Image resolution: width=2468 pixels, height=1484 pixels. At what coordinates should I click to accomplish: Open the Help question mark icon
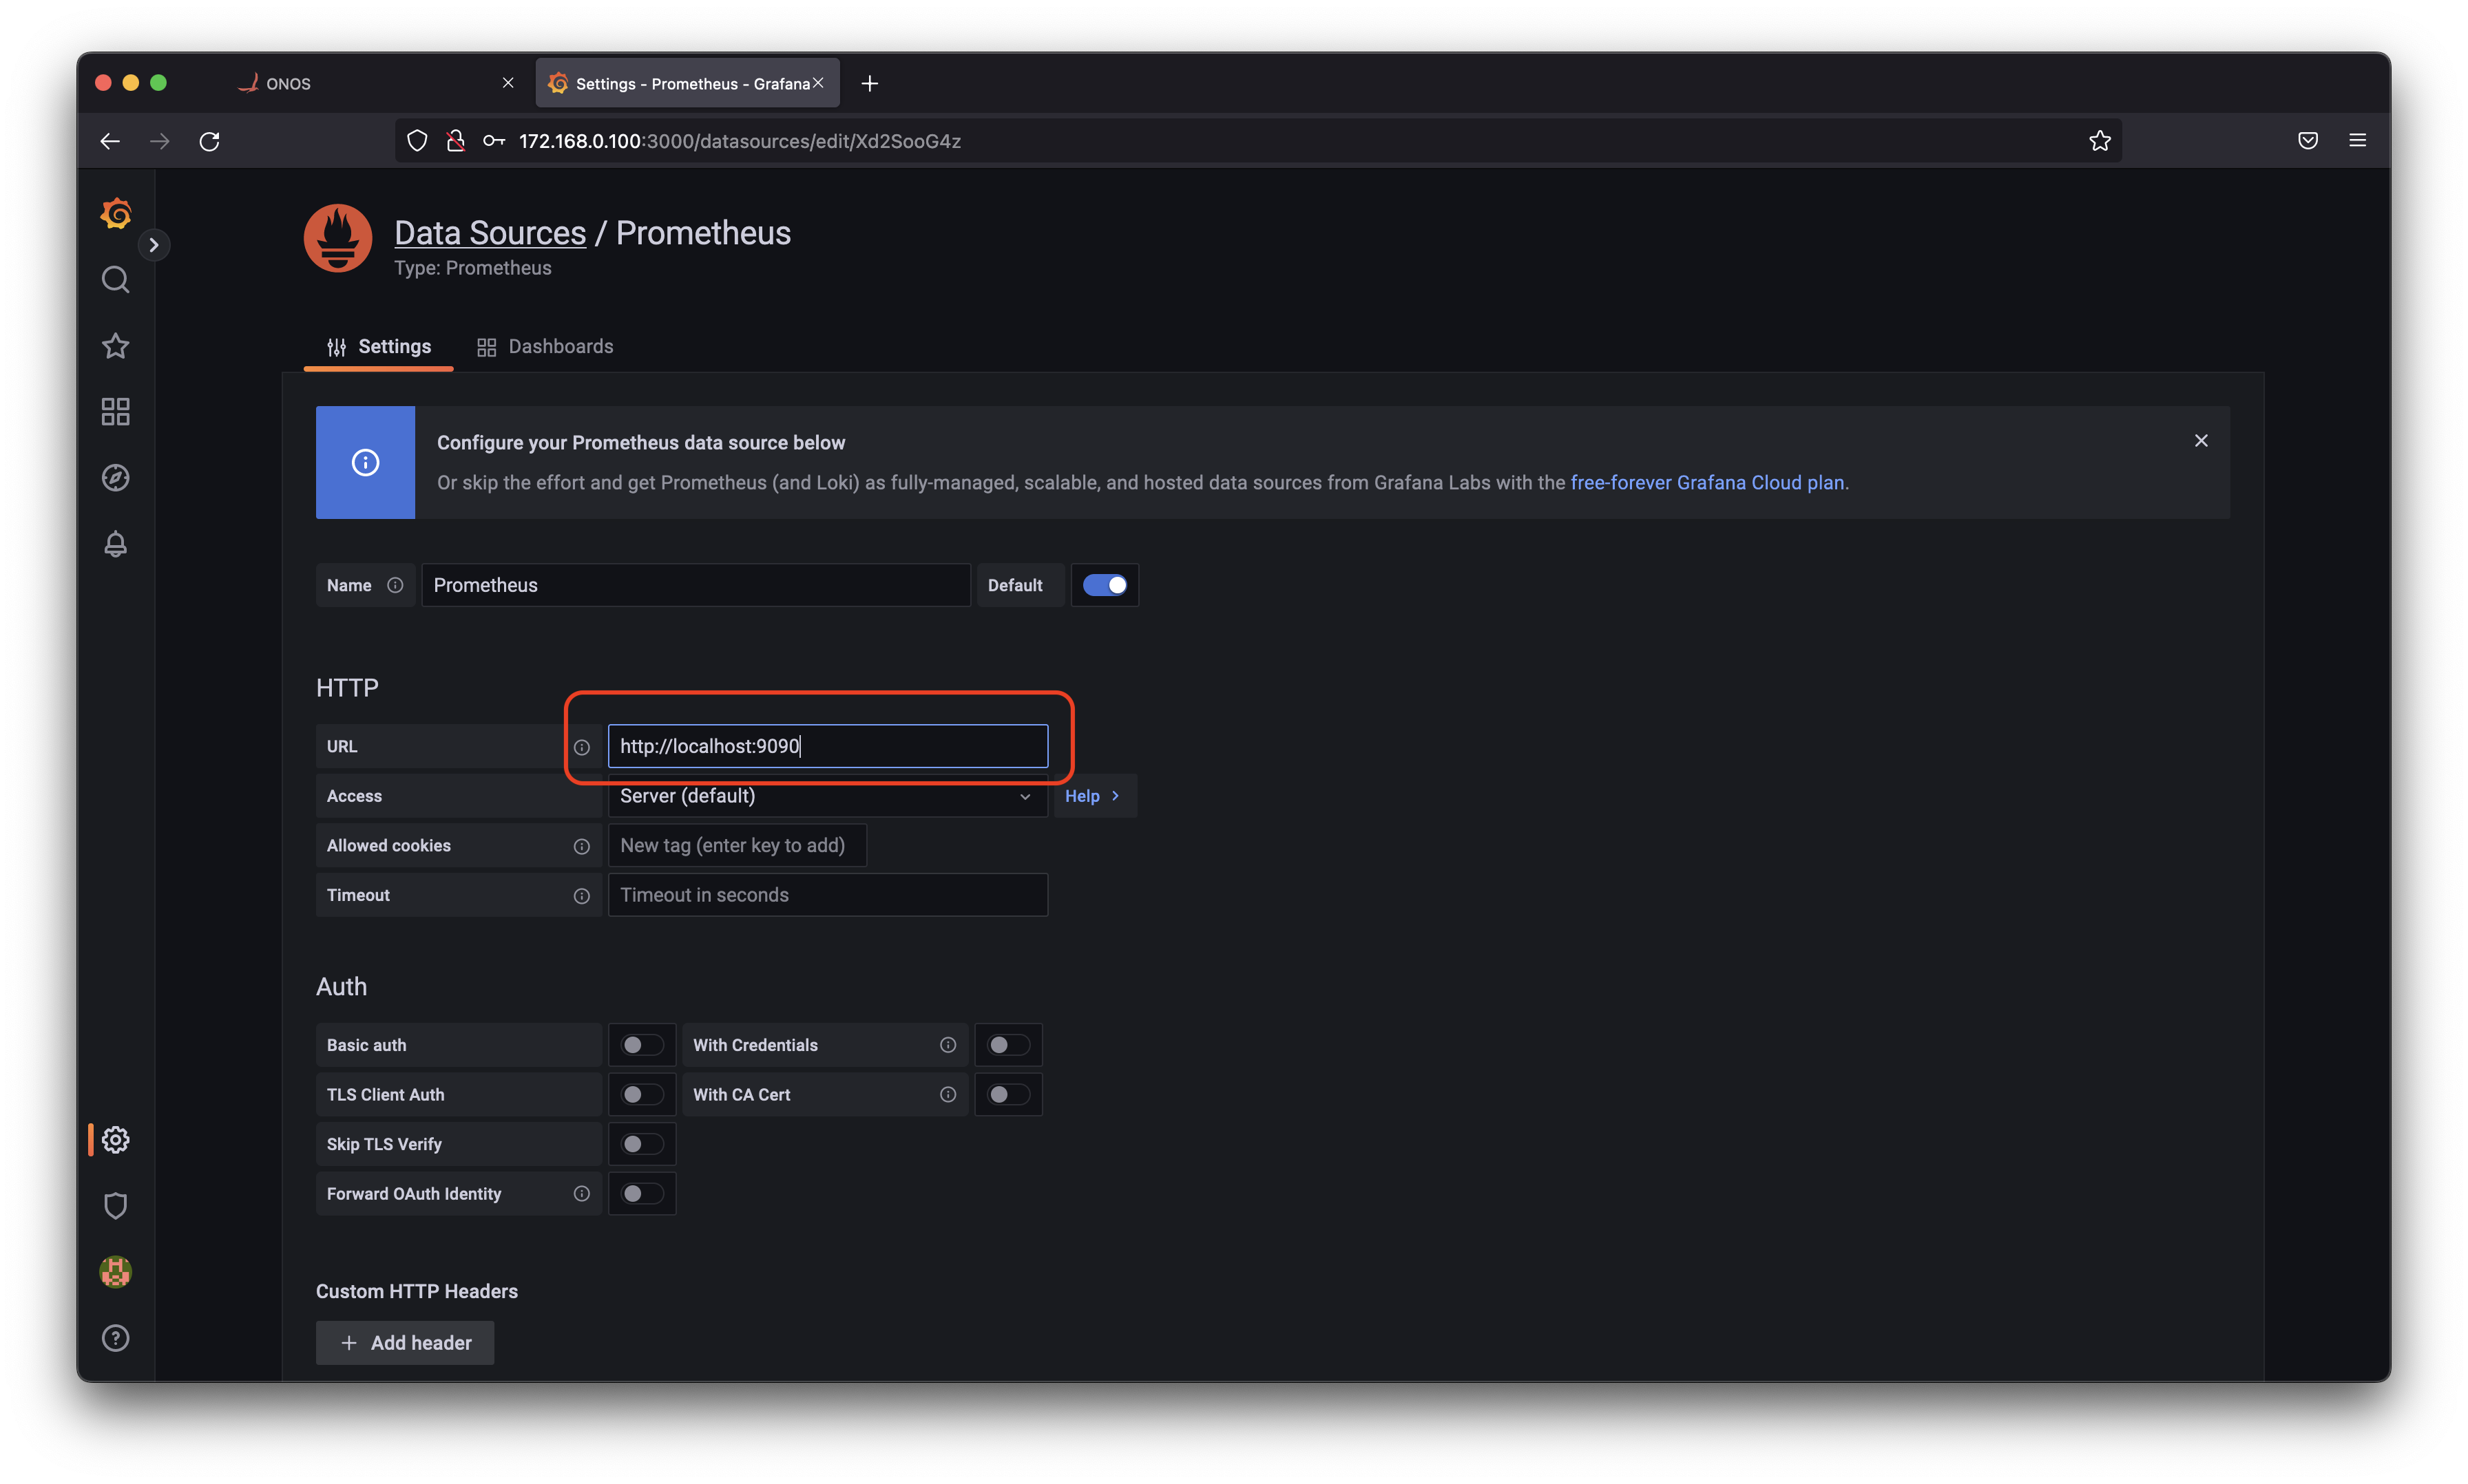pyautogui.click(x=116, y=1338)
